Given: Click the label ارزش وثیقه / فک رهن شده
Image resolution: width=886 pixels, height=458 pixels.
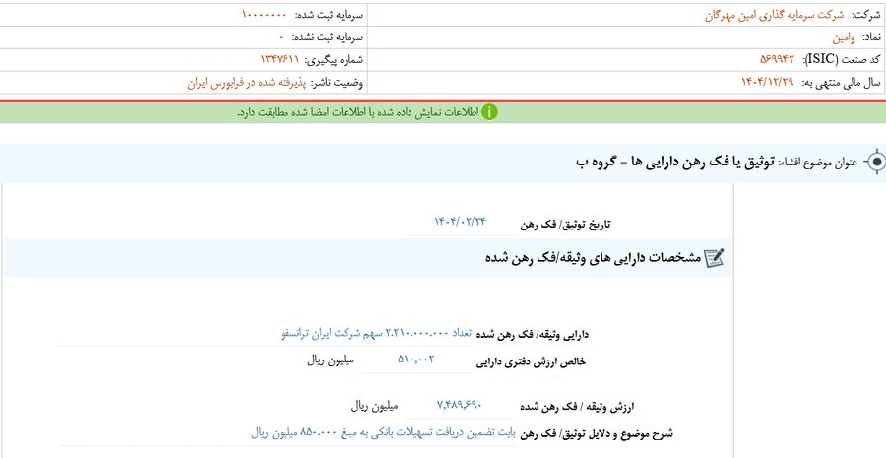Looking at the screenshot, I should coord(578,406).
